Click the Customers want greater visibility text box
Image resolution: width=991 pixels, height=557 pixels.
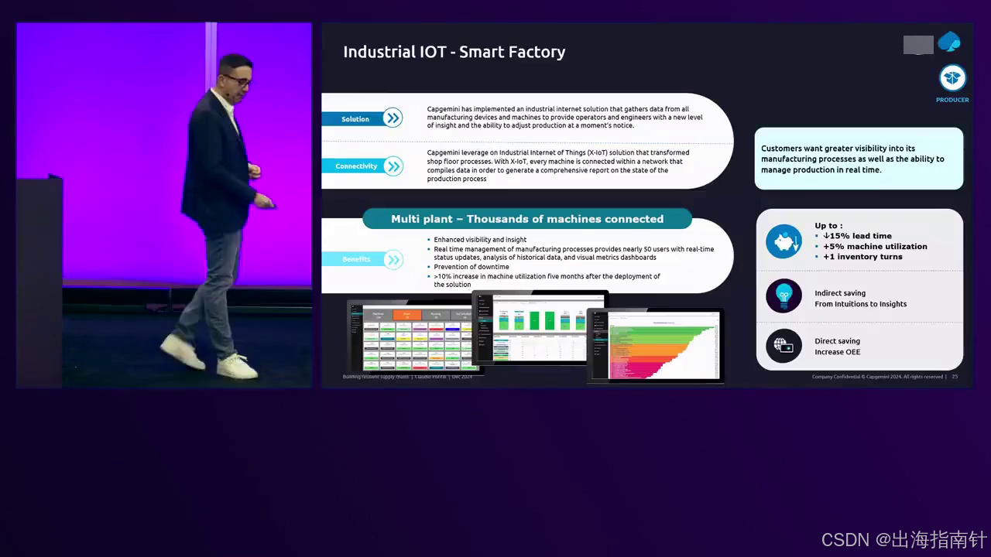tap(859, 159)
